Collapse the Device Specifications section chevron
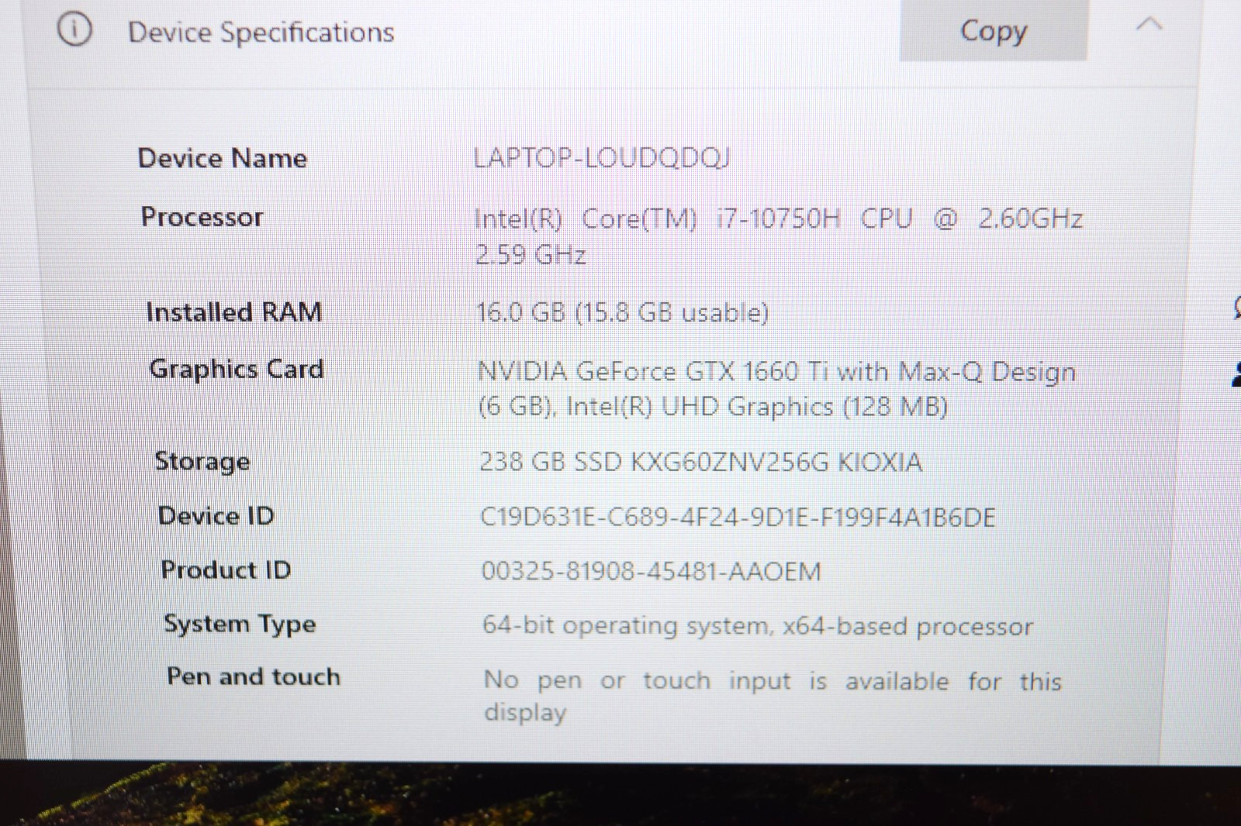Viewport: 1241px width, 826px height. pyautogui.click(x=1149, y=24)
